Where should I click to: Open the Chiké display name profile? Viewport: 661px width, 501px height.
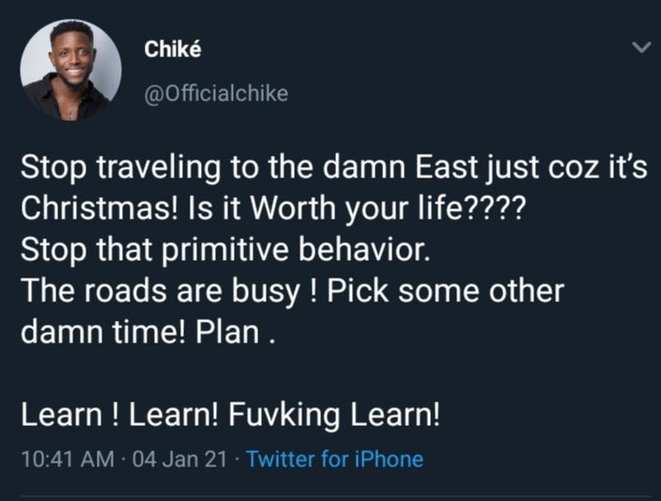click(172, 51)
